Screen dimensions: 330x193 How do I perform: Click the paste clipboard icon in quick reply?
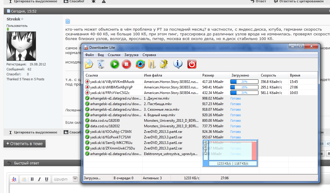tap(24, 179)
